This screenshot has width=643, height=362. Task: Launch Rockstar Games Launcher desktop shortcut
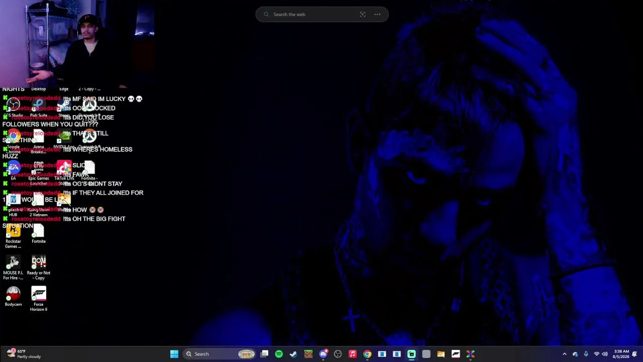(x=13, y=236)
